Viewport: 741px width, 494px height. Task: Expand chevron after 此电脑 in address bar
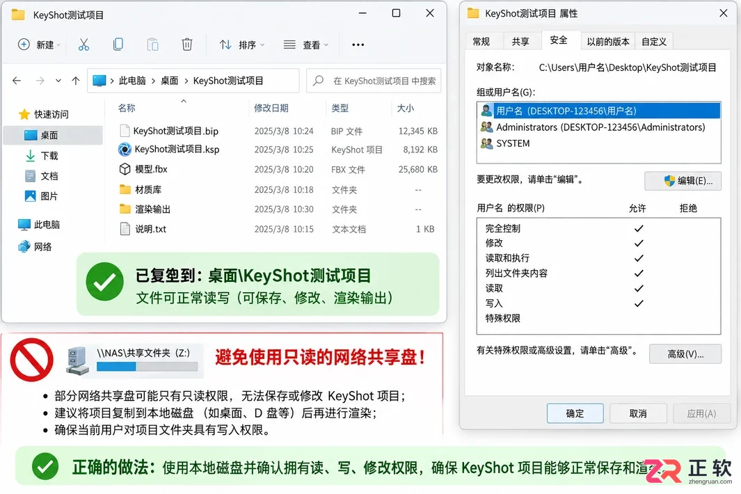coord(154,81)
